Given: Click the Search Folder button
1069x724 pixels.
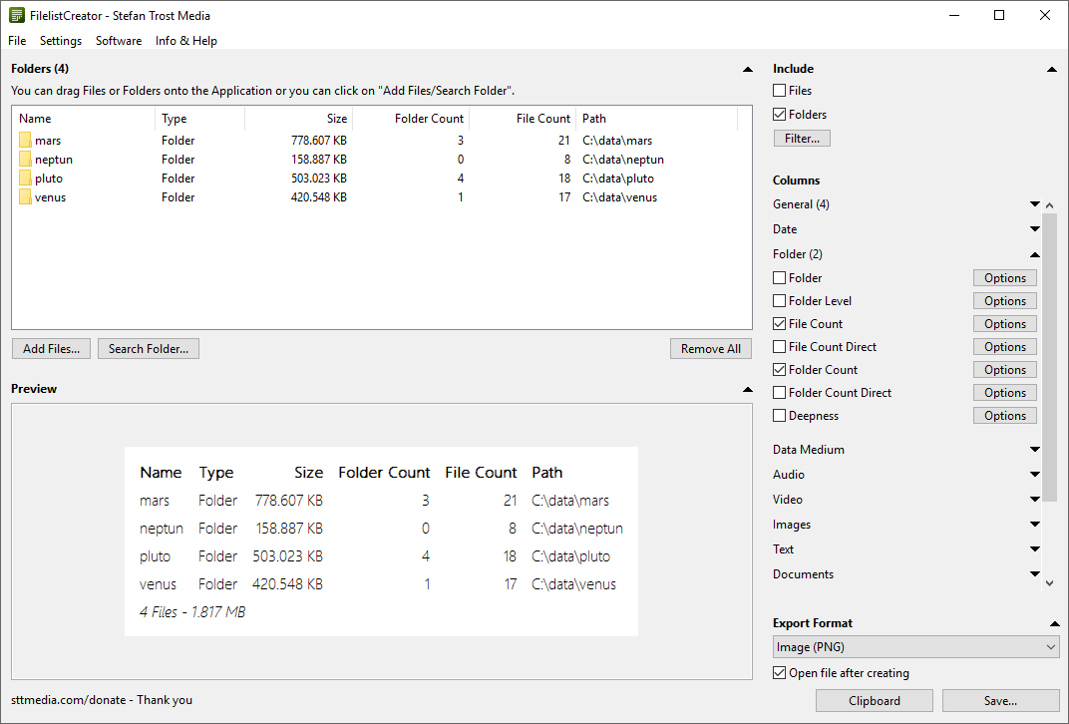Looking at the screenshot, I should 148,348.
